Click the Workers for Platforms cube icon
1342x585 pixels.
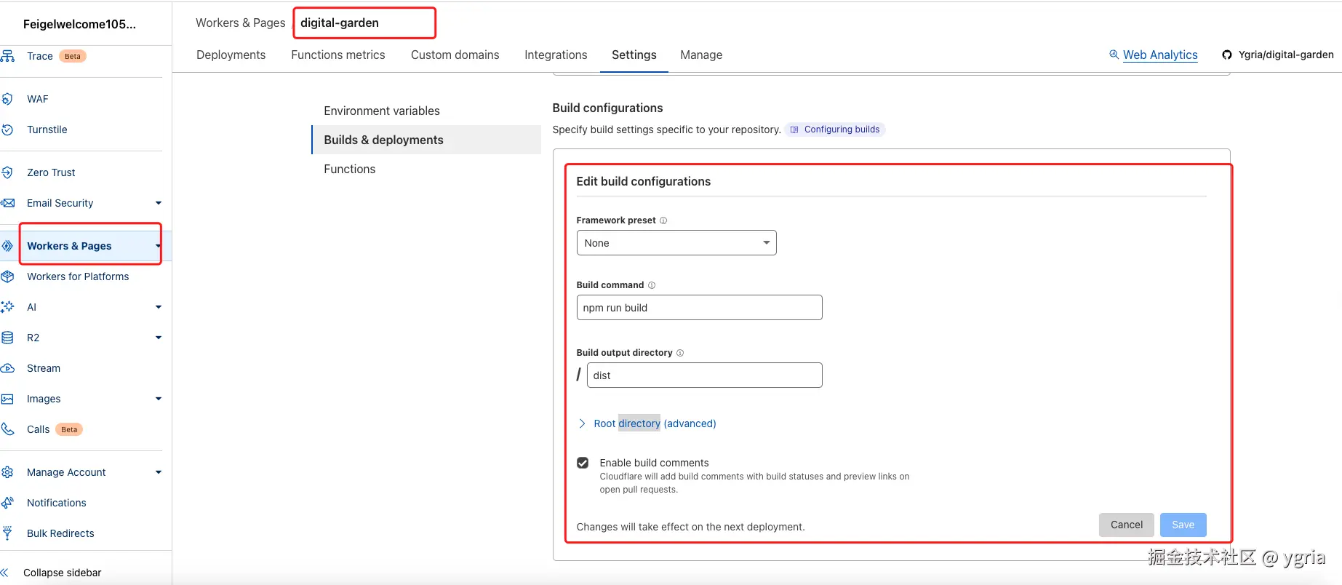pyautogui.click(x=7, y=276)
